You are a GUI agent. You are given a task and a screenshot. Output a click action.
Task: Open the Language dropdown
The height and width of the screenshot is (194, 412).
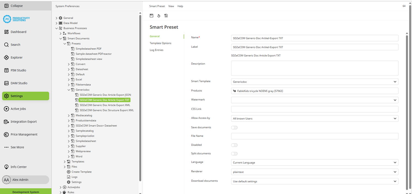[314, 162]
